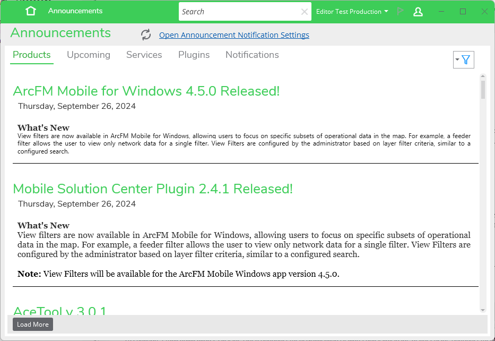Click Announcements breadcrumb in top bar
495x341 pixels.
[x=75, y=11]
